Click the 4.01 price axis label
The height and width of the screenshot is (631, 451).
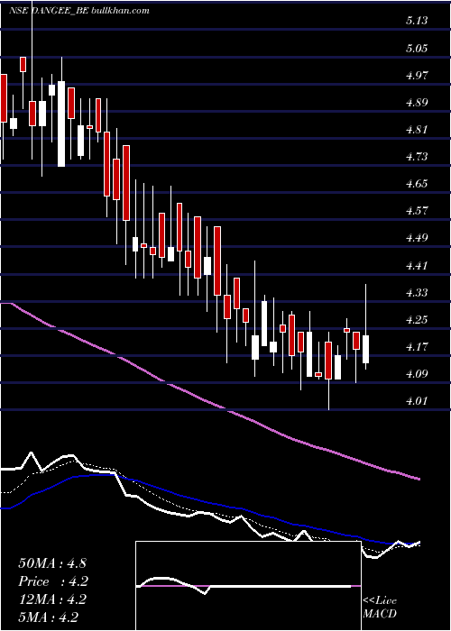click(x=417, y=401)
